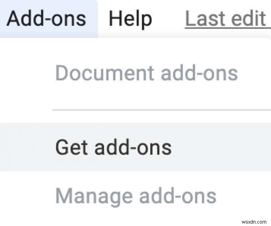The width and height of the screenshot is (271, 226).
Task: Launch the add-on store via Get add-ons
Action: (114, 147)
